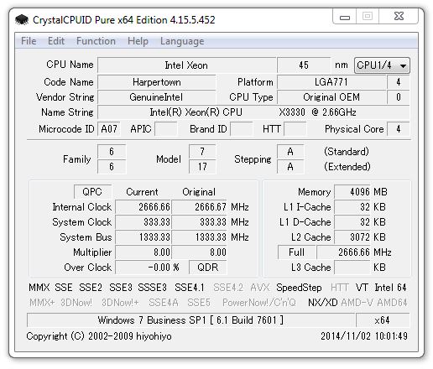Click the Original Internal Clock value 2666.67
The width and height of the screenshot is (433, 369).
[x=200, y=207]
